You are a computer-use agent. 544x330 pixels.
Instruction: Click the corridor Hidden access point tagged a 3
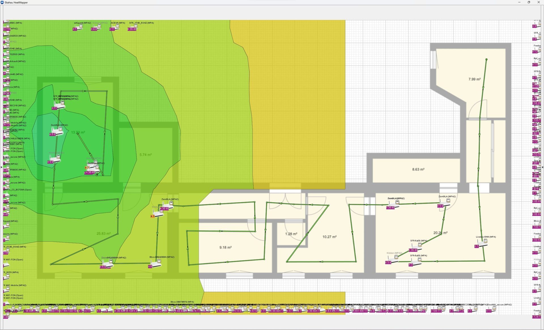(x=157, y=214)
